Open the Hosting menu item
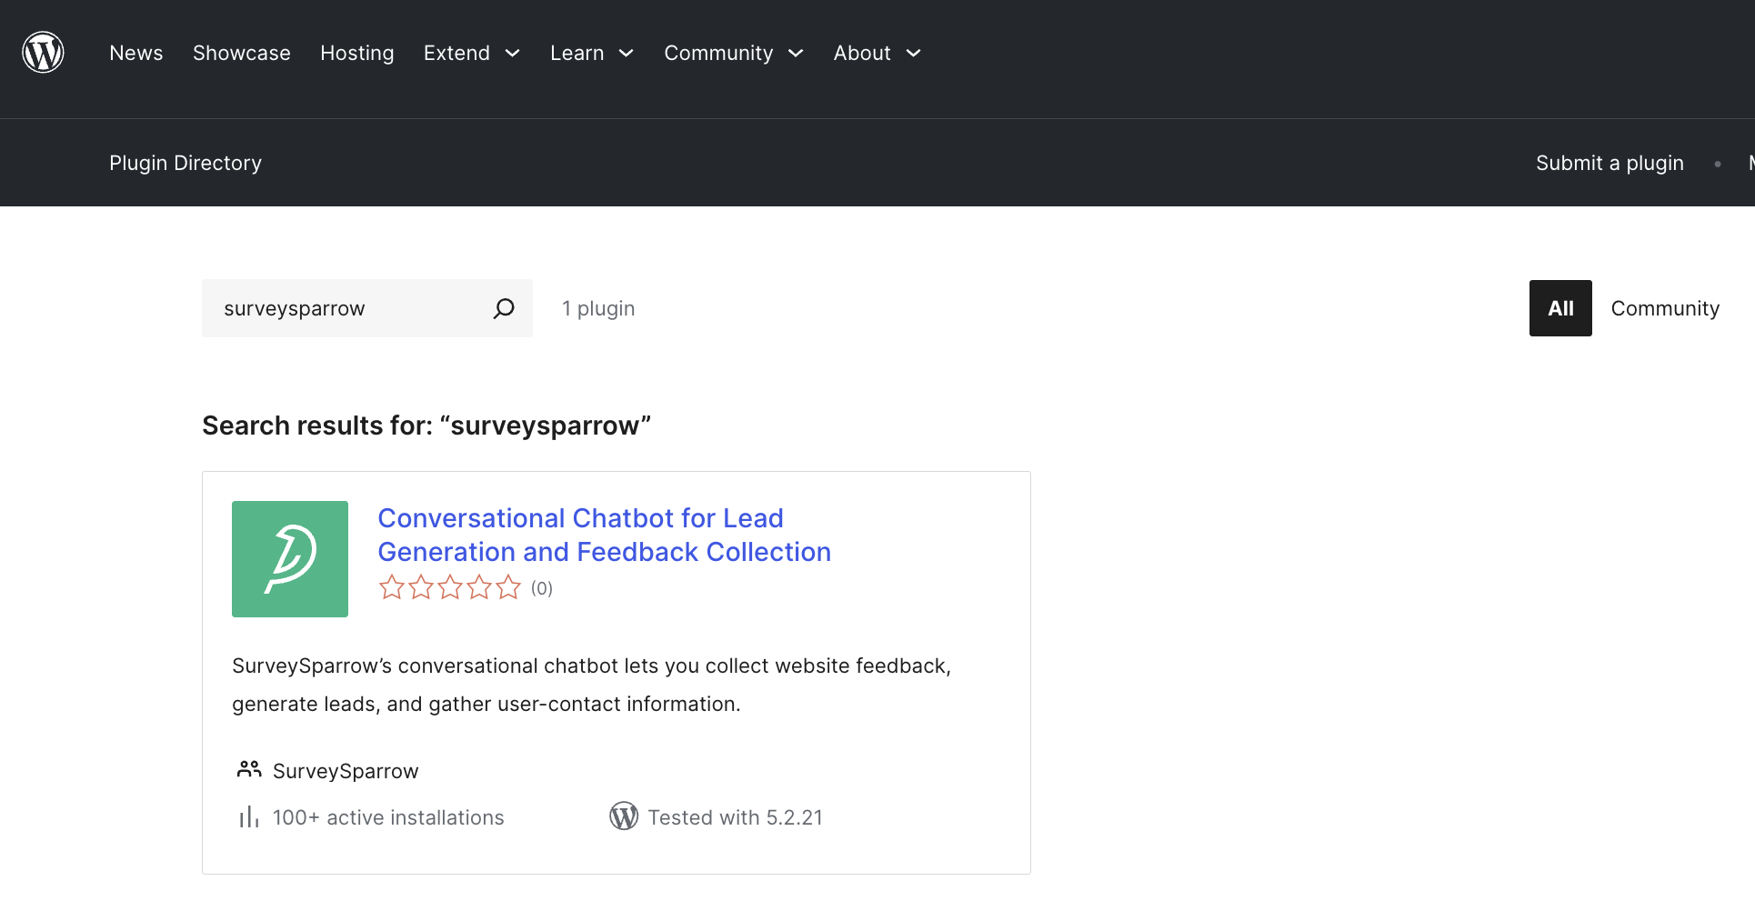This screenshot has height=911, width=1755. (357, 53)
